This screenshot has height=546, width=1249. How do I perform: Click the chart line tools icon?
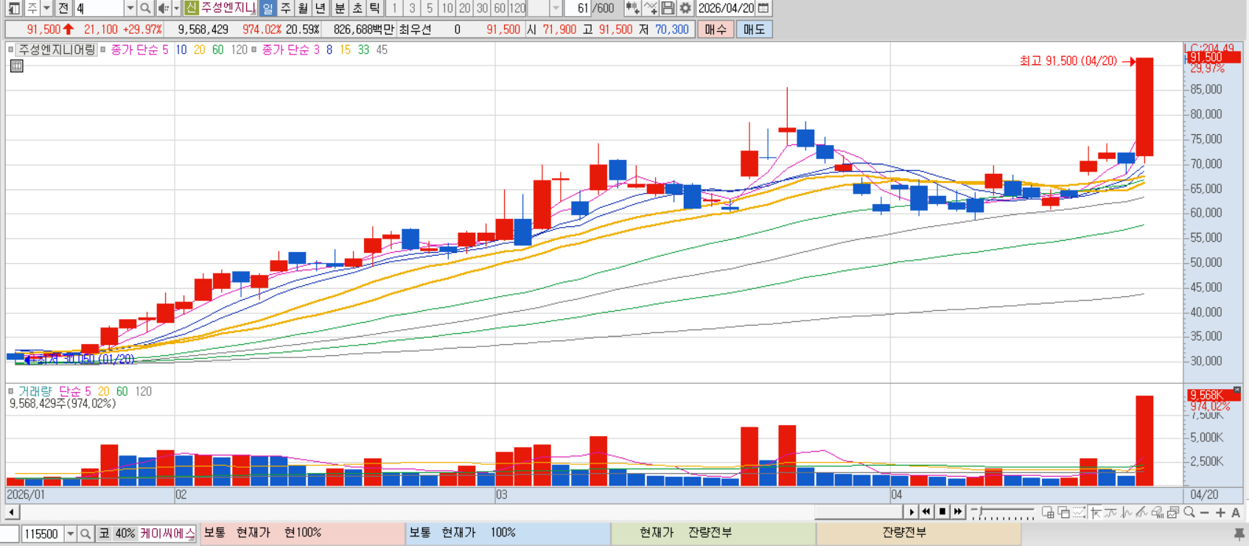pos(650,8)
